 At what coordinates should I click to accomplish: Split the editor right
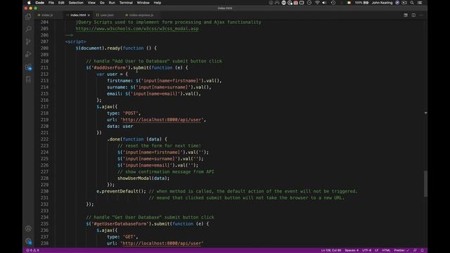413,15
